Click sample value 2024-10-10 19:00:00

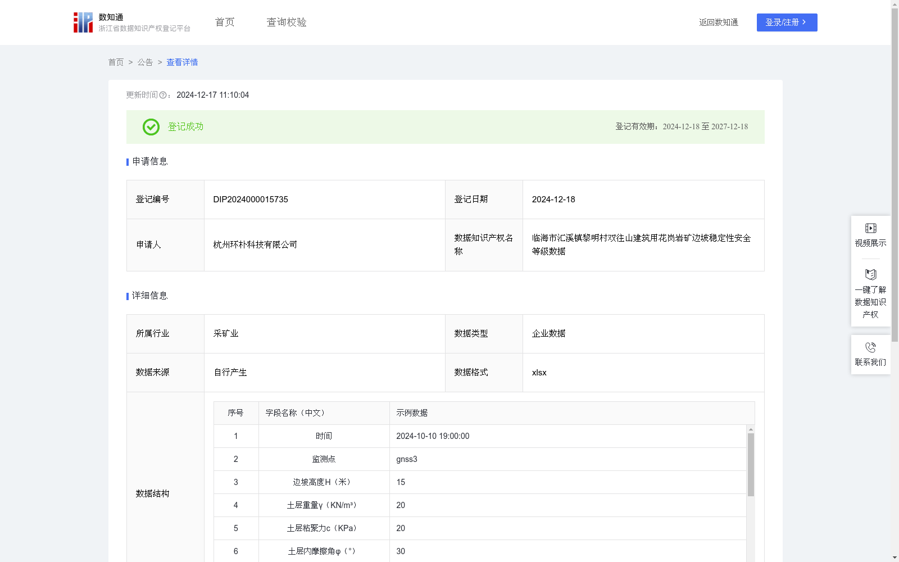pyautogui.click(x=433, y=436)
